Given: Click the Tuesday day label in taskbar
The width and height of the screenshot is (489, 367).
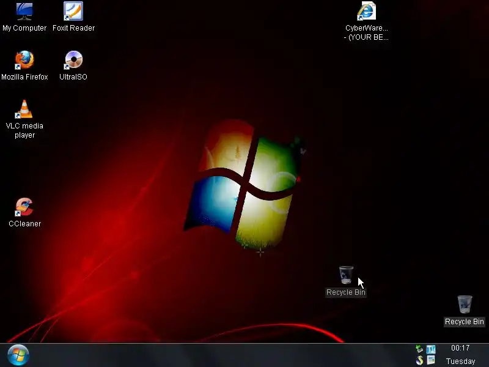Looking at the screenshot, I should click(460, 361).
